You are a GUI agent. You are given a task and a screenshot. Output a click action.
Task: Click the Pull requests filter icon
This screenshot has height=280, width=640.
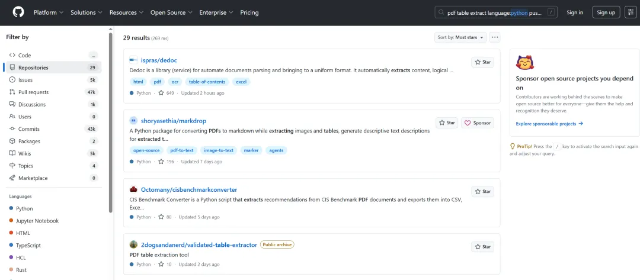click(12, 92)
